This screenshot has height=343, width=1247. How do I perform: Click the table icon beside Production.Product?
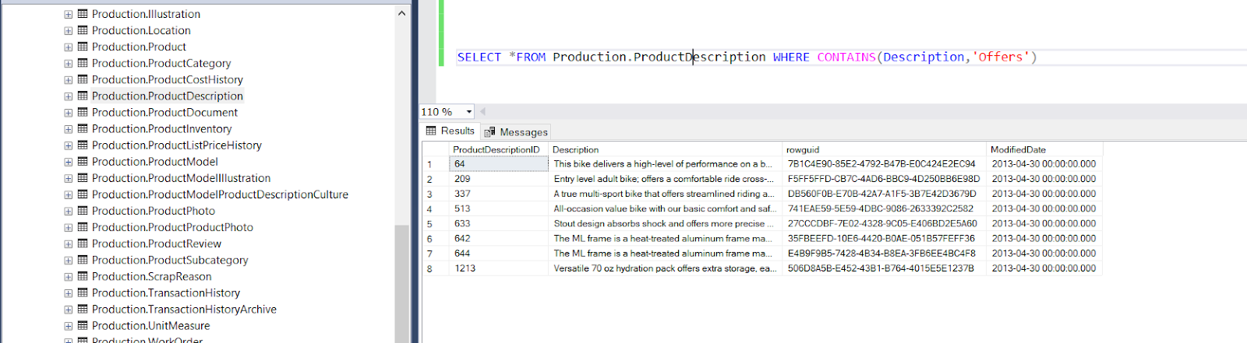point(83,47)
